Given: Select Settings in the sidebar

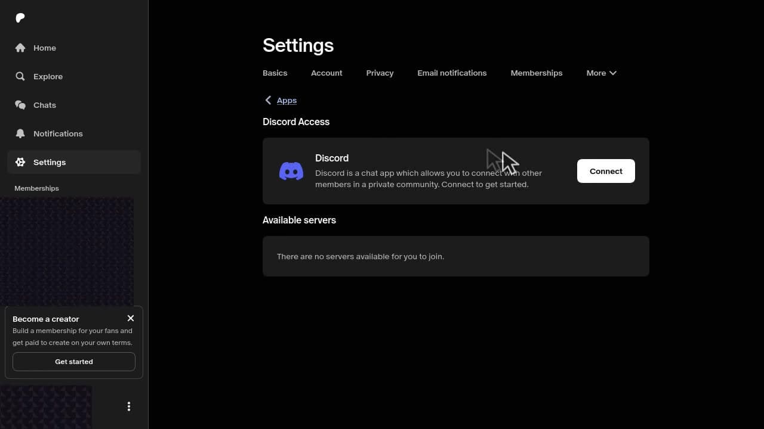Looking at the screenshot, I should (74, 162).
